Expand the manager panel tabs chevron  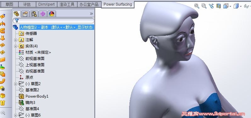pyautogui.click(x=91, y=14)
